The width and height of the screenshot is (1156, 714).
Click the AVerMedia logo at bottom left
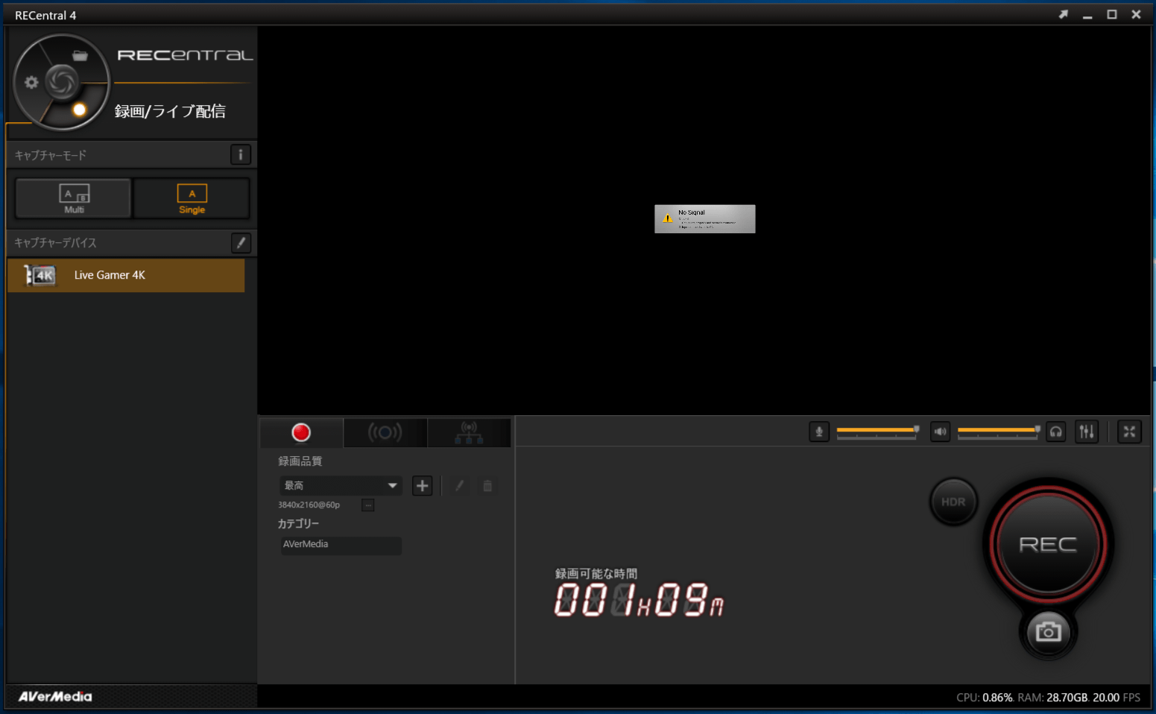point(55,697)
